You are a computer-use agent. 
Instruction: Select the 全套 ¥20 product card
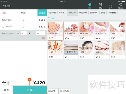55,50
